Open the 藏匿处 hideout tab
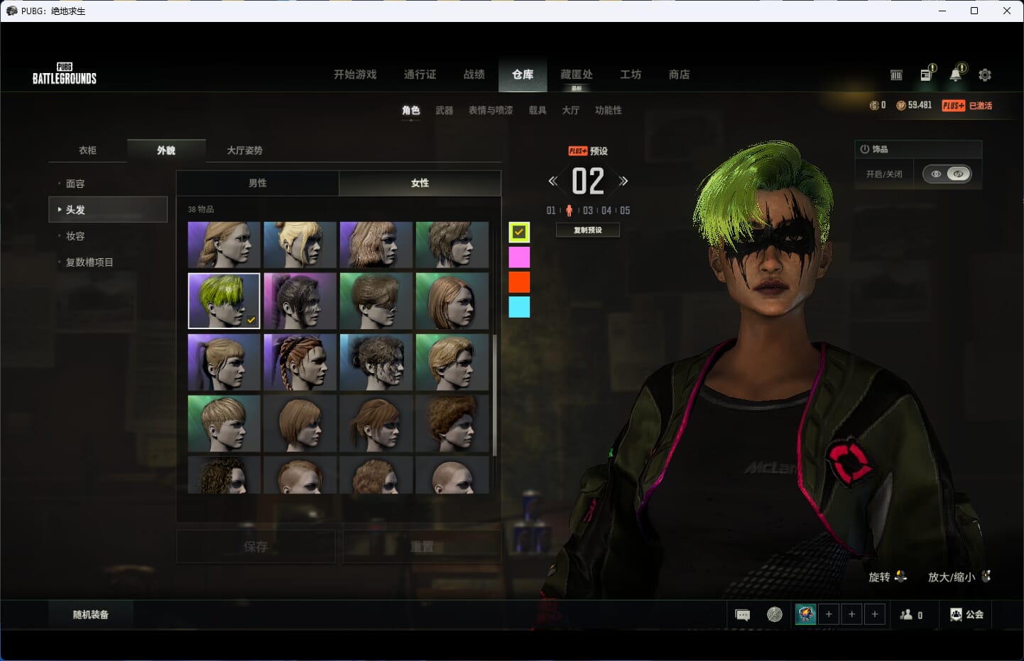1024x661 pixels. click(x=577, y=74)
